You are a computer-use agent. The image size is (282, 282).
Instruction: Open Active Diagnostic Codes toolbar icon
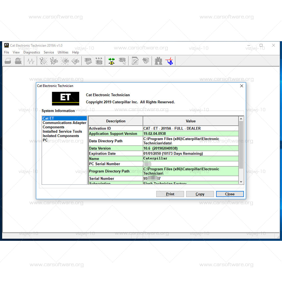(43, 61)
